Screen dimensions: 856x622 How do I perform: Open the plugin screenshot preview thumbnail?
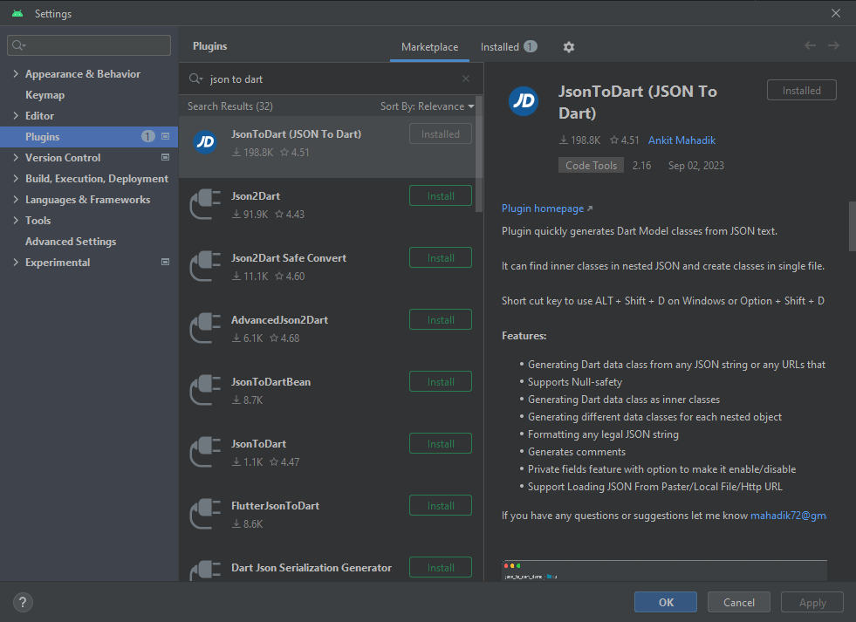664,571
